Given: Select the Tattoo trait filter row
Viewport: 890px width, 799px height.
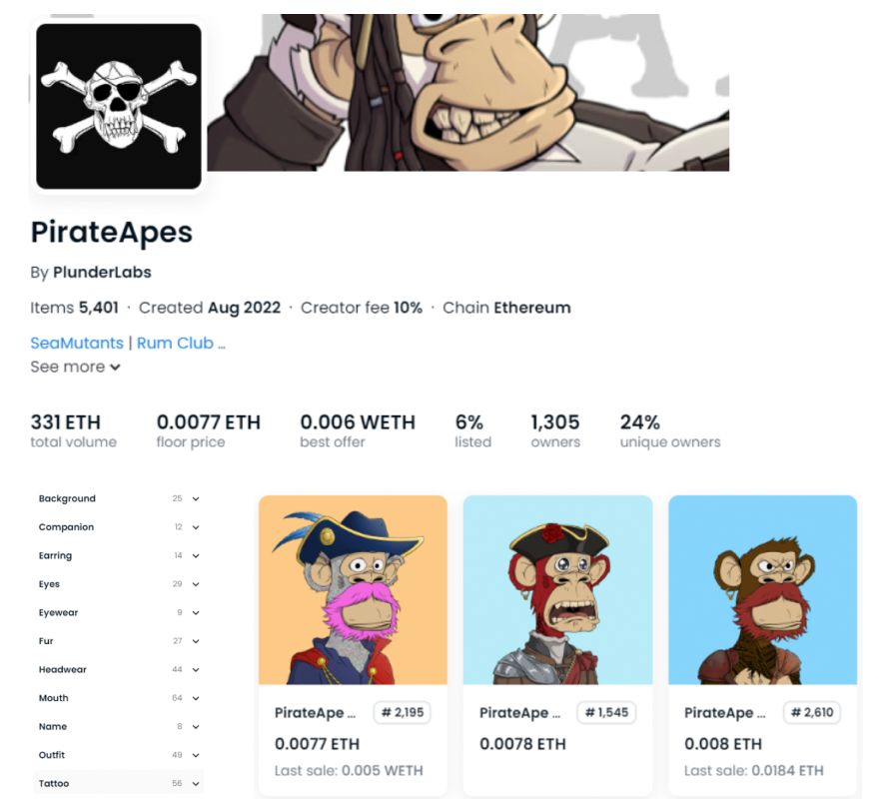Looking at the screenshot, I should [118, 783].
